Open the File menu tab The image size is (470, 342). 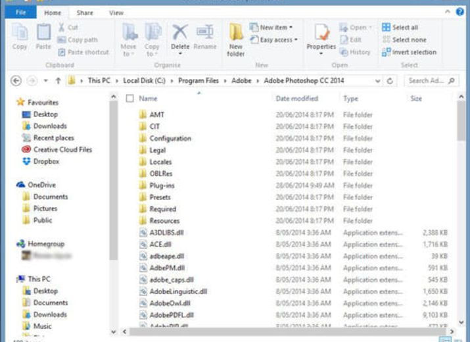[x=20, y=12]
